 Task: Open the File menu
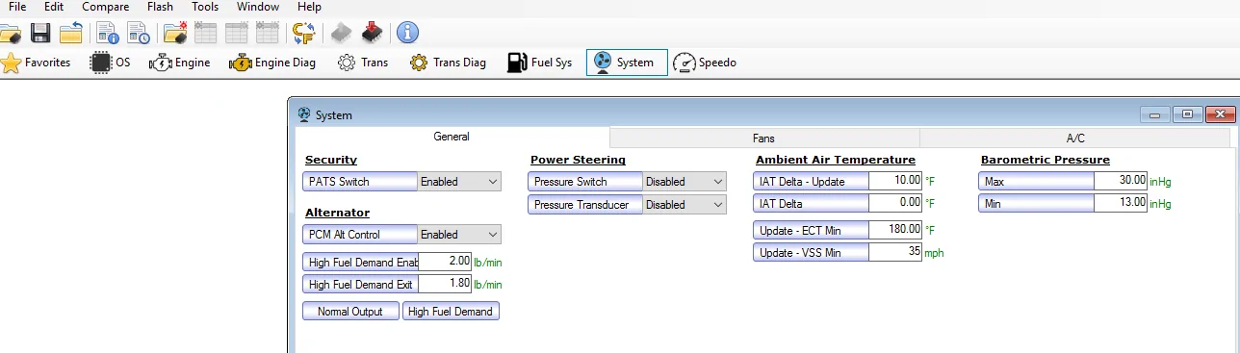tap(17, 7)
